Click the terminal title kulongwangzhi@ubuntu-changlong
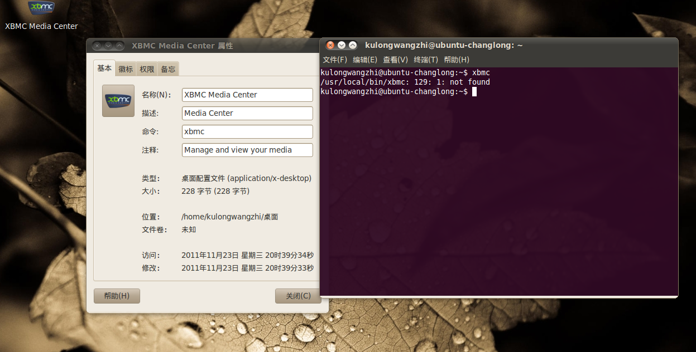The image size is (696, 352). (x=444, y=45)
